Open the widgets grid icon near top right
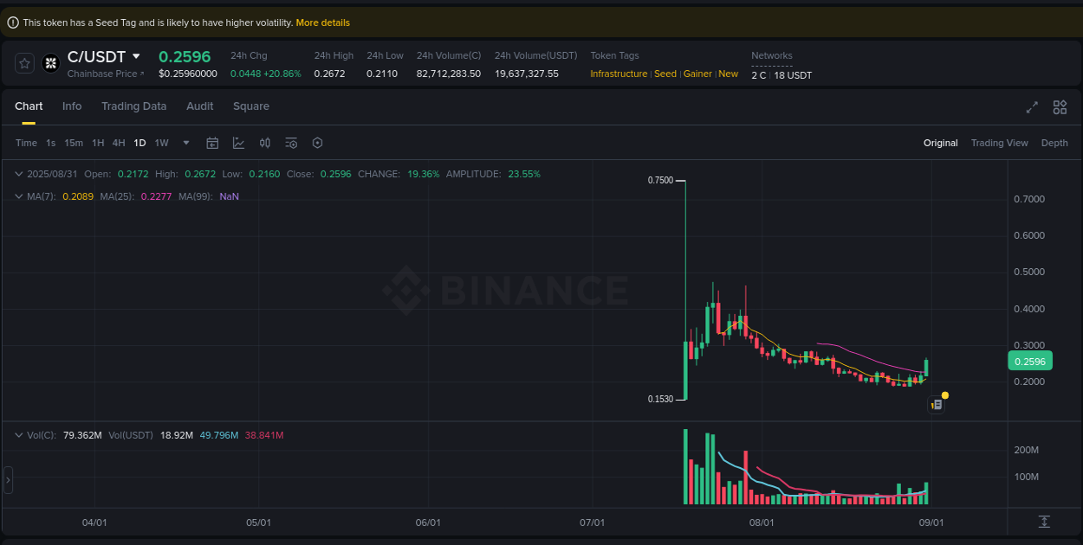1083x545 pixels. click(1060, 107)
